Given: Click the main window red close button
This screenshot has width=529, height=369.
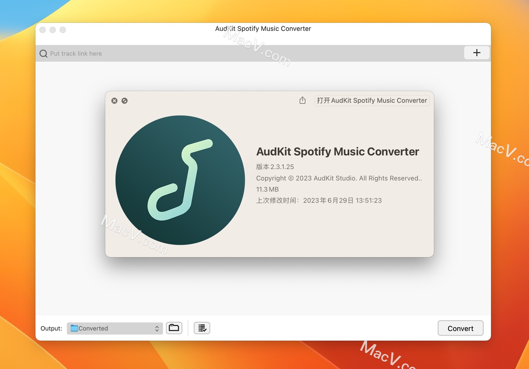Looking at the screenshot, I should pyautogui.click(x=42, y=30).
